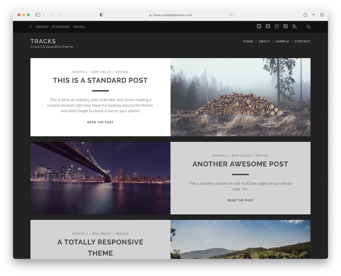Open 'This Is A Standard Post' title
The height and width of the screenshot is (276, 341).
coord(100,80)
